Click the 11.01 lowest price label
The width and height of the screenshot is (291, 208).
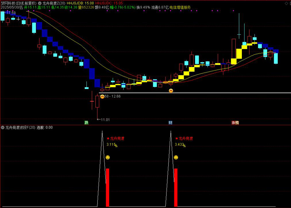pyautogui.click(x=105, y=120)
